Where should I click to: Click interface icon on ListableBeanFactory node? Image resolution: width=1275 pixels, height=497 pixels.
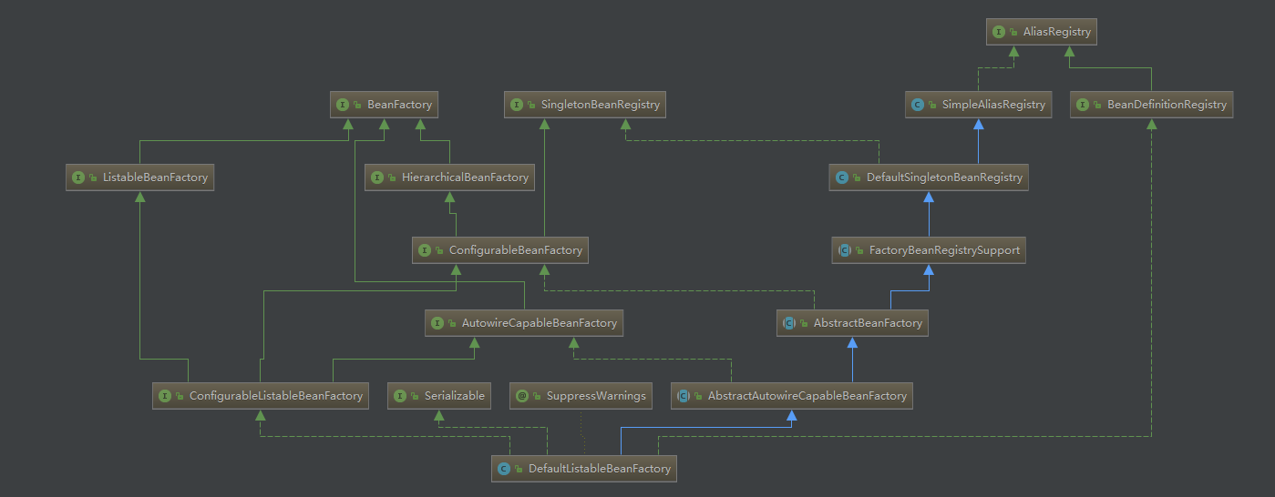(x=78, y=177)
